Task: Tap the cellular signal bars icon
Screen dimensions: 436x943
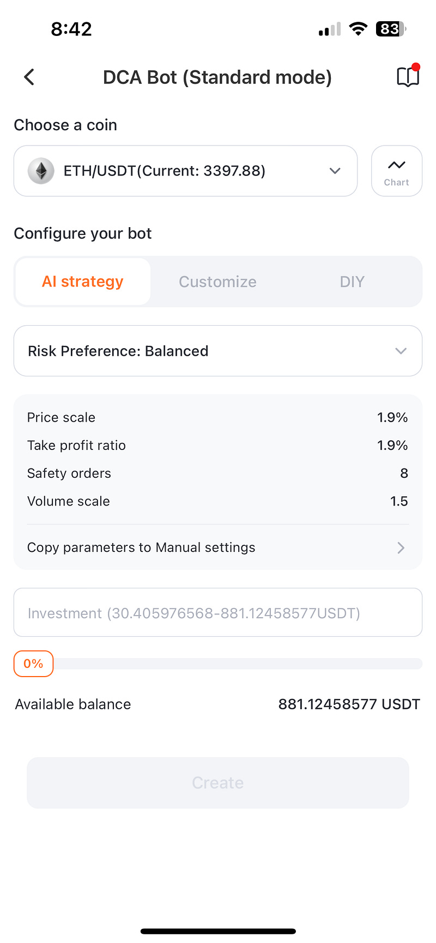Action: 330,29
